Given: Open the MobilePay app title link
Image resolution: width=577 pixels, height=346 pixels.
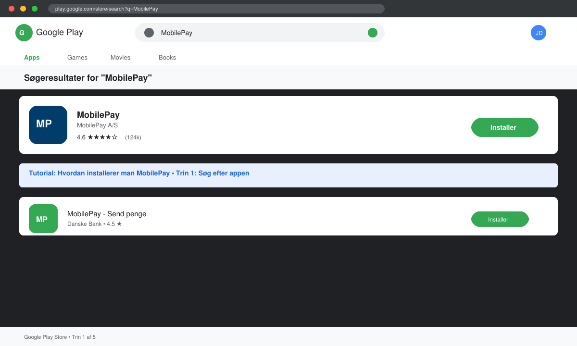Looking at the screenshot, I should (x=98, y=115).
